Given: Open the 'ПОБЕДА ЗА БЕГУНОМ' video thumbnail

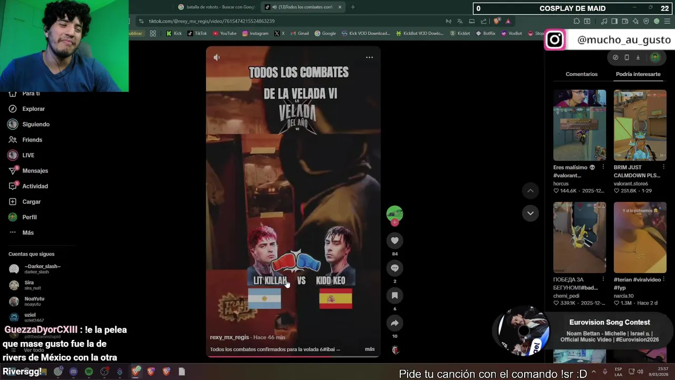Looking at the screenshot, I should coord(580,237).
